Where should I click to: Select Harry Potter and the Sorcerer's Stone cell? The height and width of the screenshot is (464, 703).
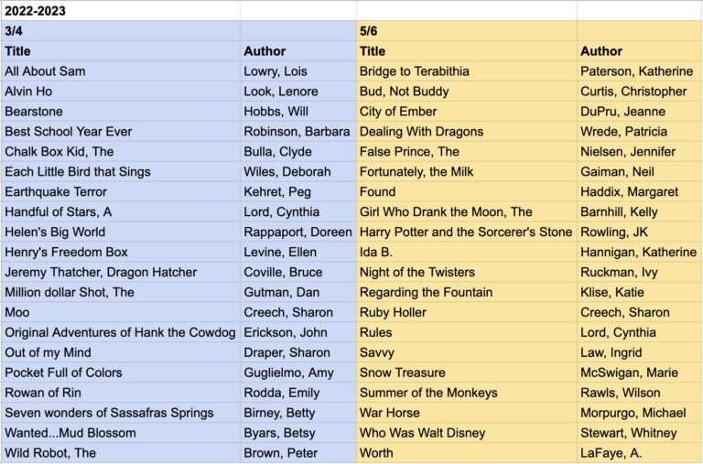coord(467,232)
